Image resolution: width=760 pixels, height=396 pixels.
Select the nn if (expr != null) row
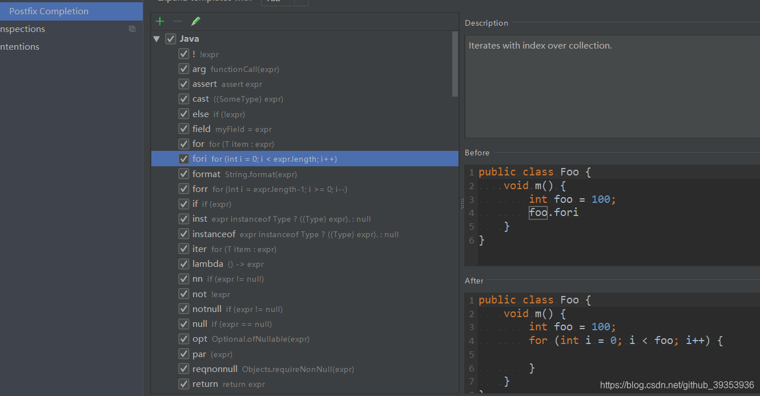pyautogui.click(x=305, y=279)
